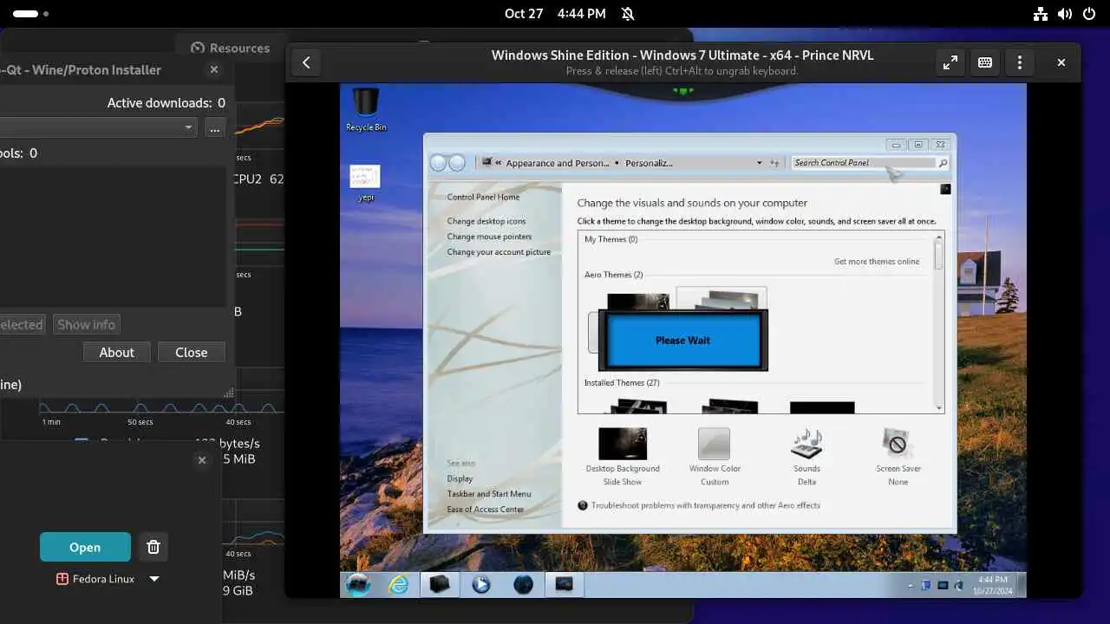The width and height of the screenshot is (1110, 624).
Task: Click the trash uninstall icon beside Open
Action: [153, 547]
